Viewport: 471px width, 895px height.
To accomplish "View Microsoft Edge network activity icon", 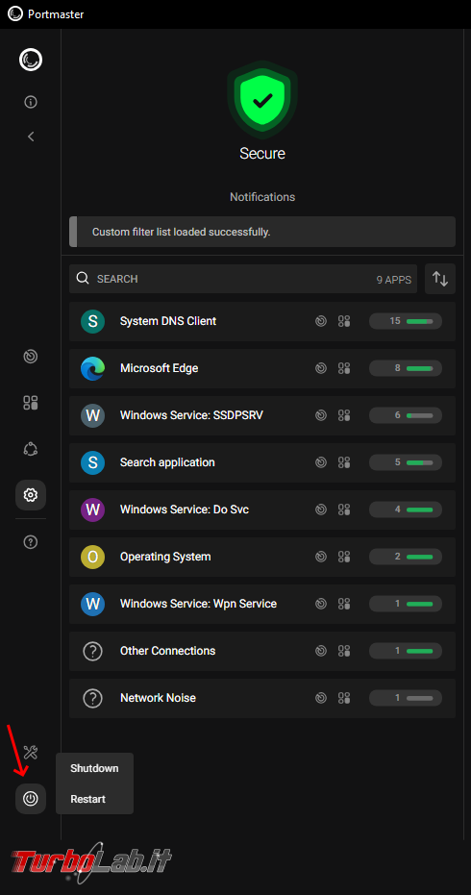I will pos(321,368).
